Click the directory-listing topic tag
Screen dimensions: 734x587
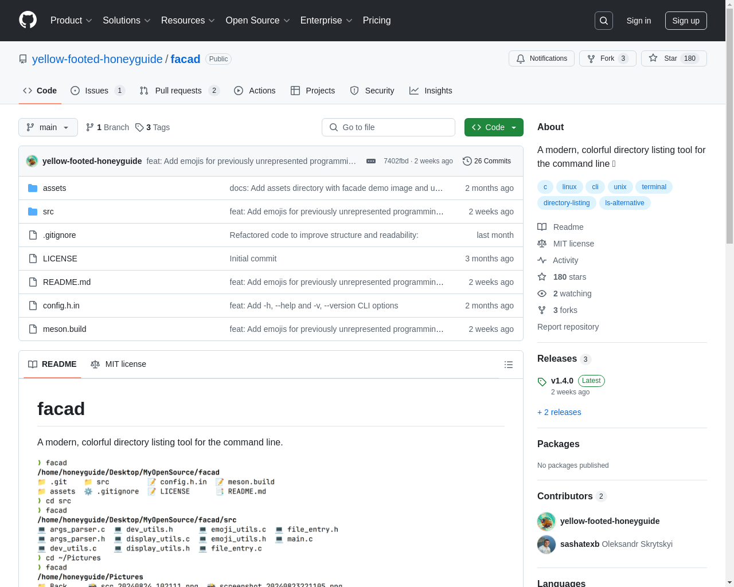(567, 203)
